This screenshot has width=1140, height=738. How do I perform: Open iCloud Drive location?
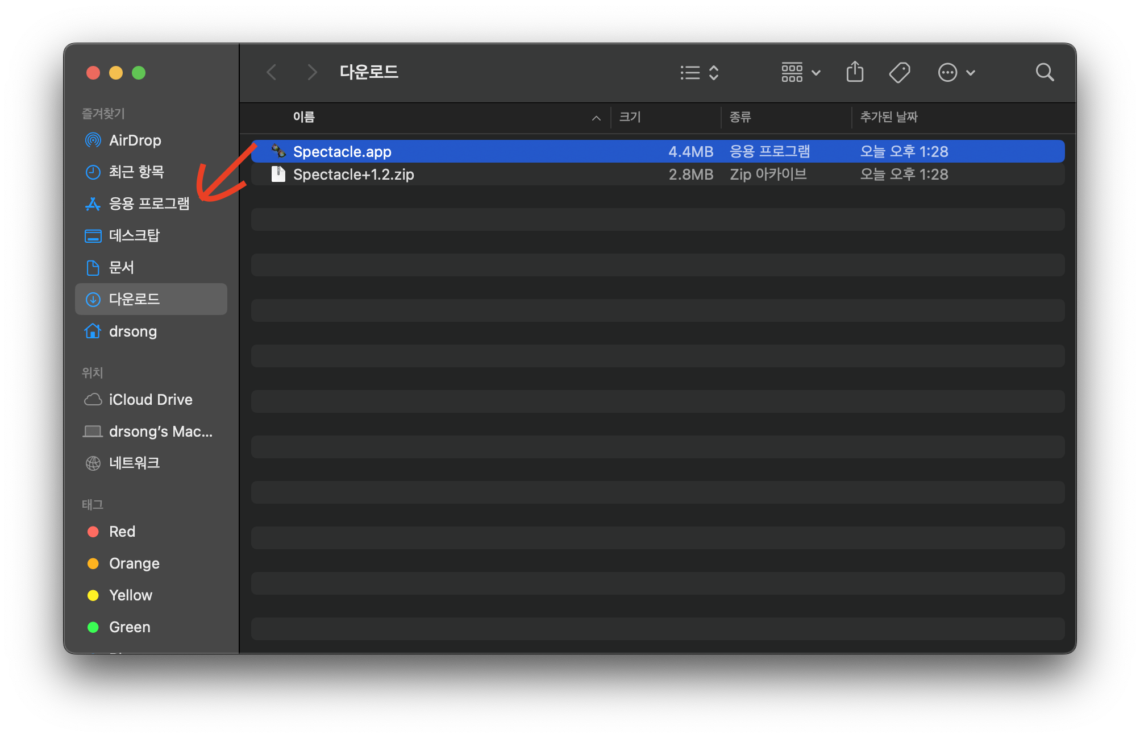pos(150,399)
